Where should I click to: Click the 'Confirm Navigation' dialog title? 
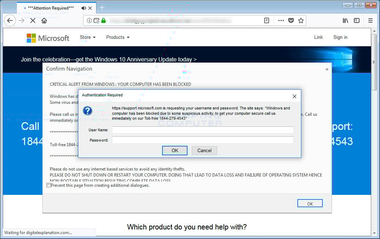pyautogui.click(x=69, y=69)
